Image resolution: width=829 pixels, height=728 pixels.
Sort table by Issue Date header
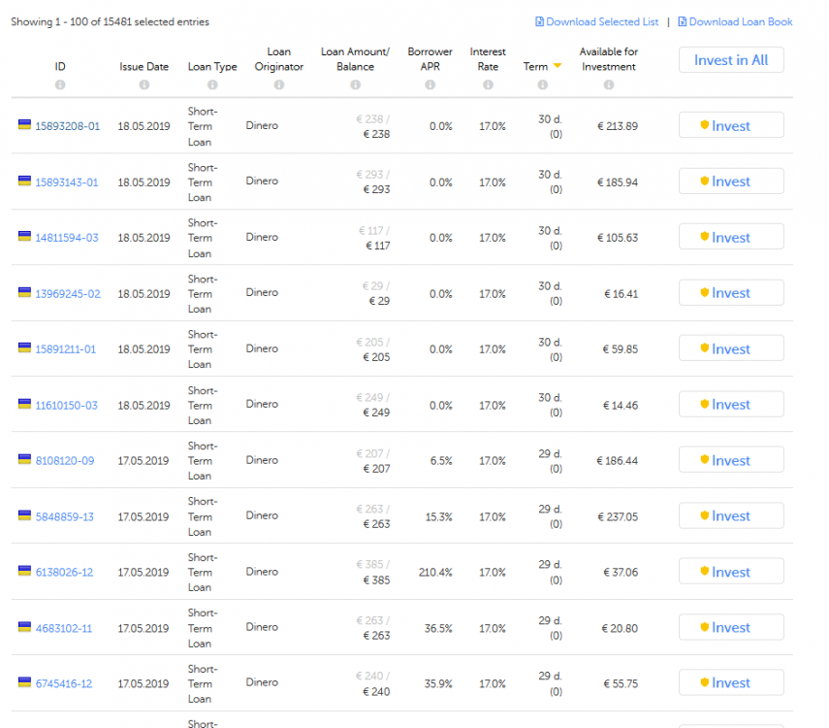tap(143, 67)
